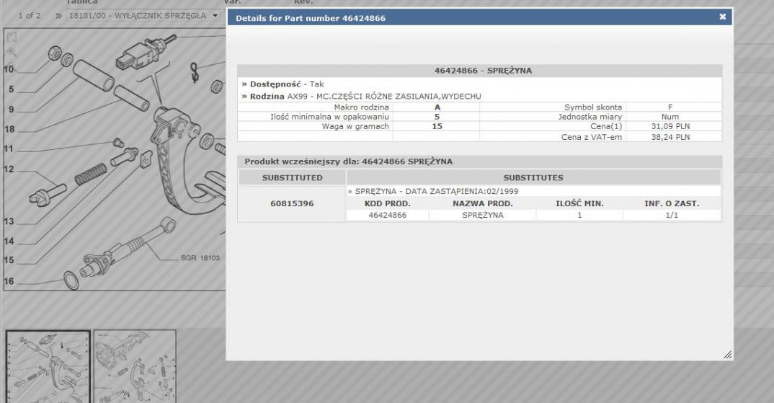Click diagram callout number 14
This screenshot has width=774, height=403.
coord(9,242)
